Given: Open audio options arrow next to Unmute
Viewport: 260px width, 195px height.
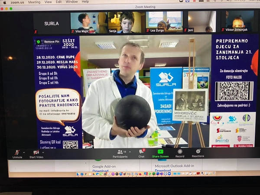Looking at the screenshot, I should coord(24,153).
